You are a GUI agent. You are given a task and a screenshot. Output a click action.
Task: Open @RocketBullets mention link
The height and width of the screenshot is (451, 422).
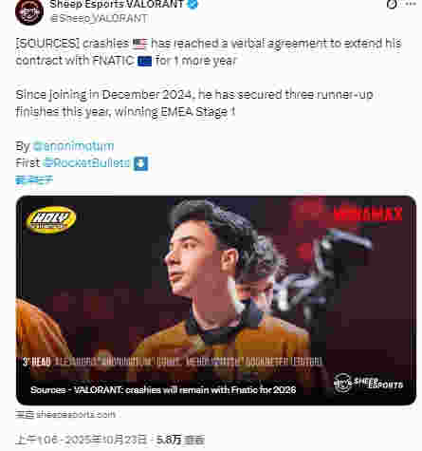pyautogui.click(x=86, y=162)
